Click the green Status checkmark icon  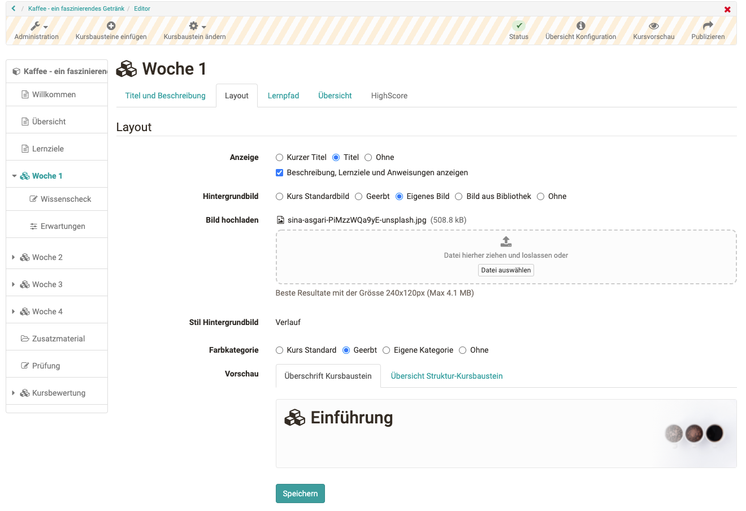518,26
